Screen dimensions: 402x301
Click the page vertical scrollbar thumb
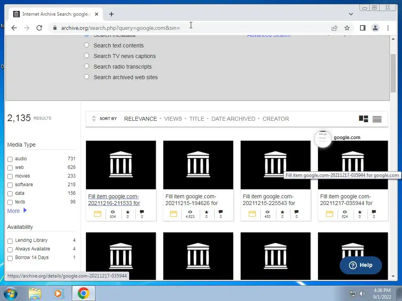[x=393, y=73]
